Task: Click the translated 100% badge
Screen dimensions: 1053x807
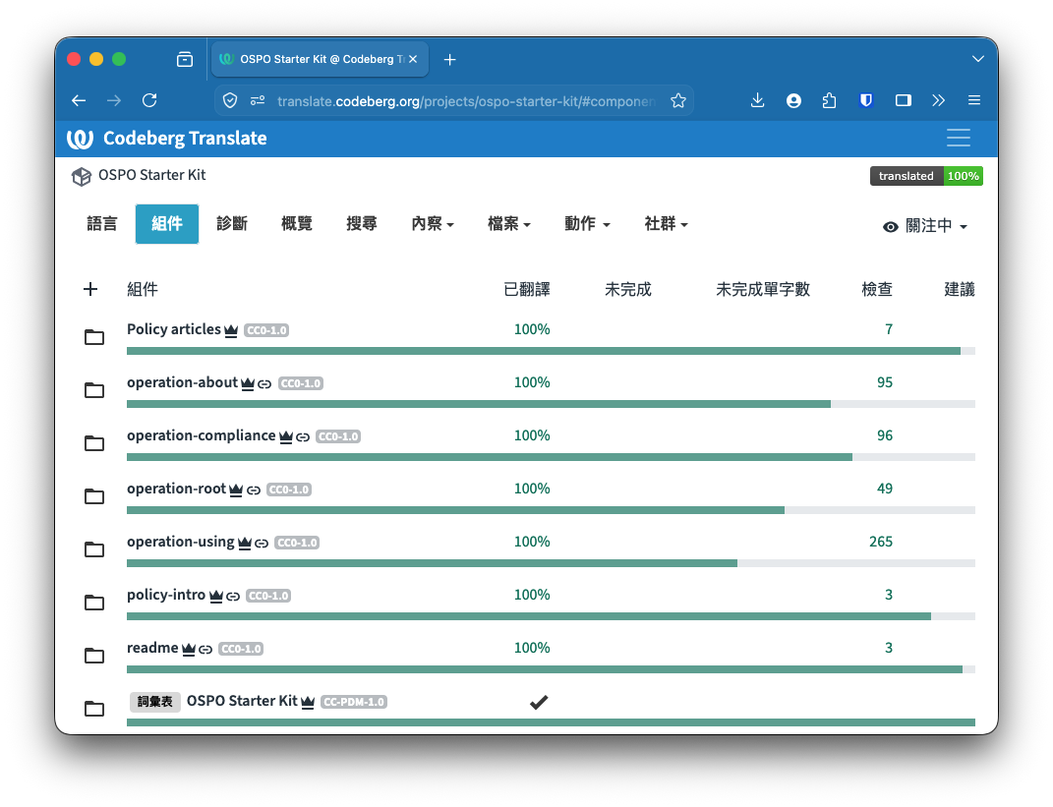Action: (x=926, y=176)
